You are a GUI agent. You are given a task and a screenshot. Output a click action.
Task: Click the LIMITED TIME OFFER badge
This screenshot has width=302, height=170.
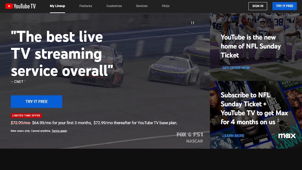[x=26, y=116]
